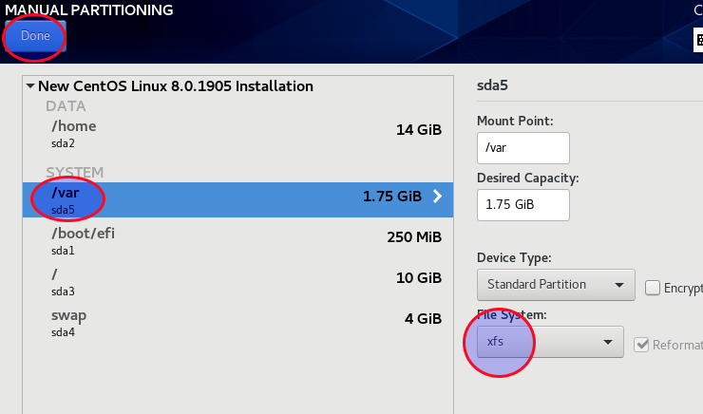Click the arrow on /var row
The width and height of the screenshot is (703, 414).
pyautogui.click(x=438, y=197)
